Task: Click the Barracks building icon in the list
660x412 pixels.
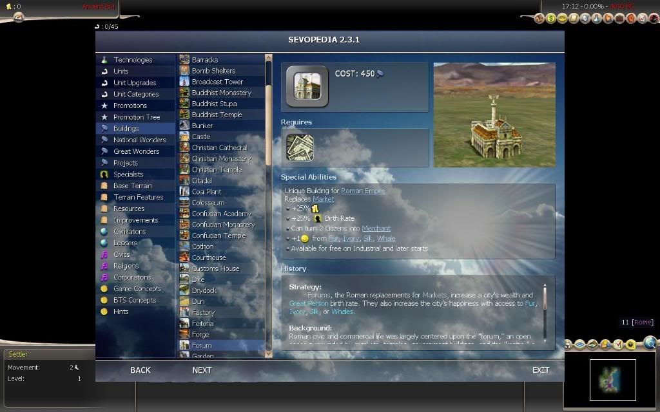Action: (x=184, y=59)
